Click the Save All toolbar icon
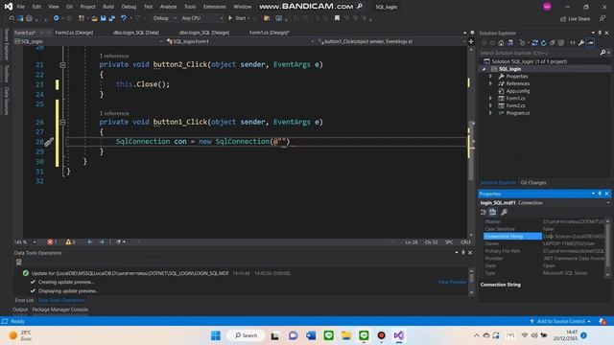 coord(112,18)
